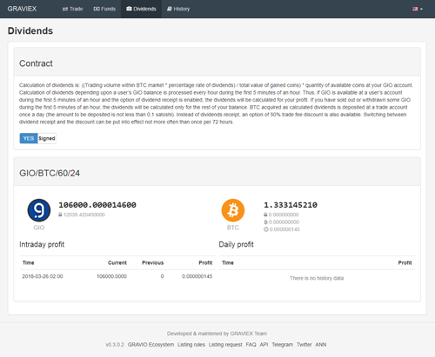435x357 pixels.
Task: Click the Daily profit Profit column header
Action: click(405, 262)
